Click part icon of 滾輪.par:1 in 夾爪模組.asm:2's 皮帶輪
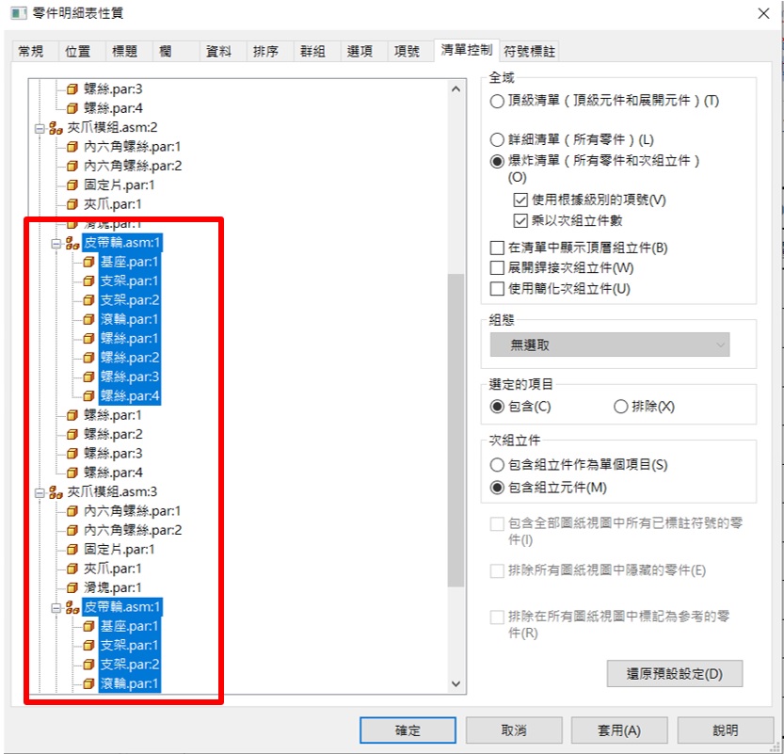 89,319
